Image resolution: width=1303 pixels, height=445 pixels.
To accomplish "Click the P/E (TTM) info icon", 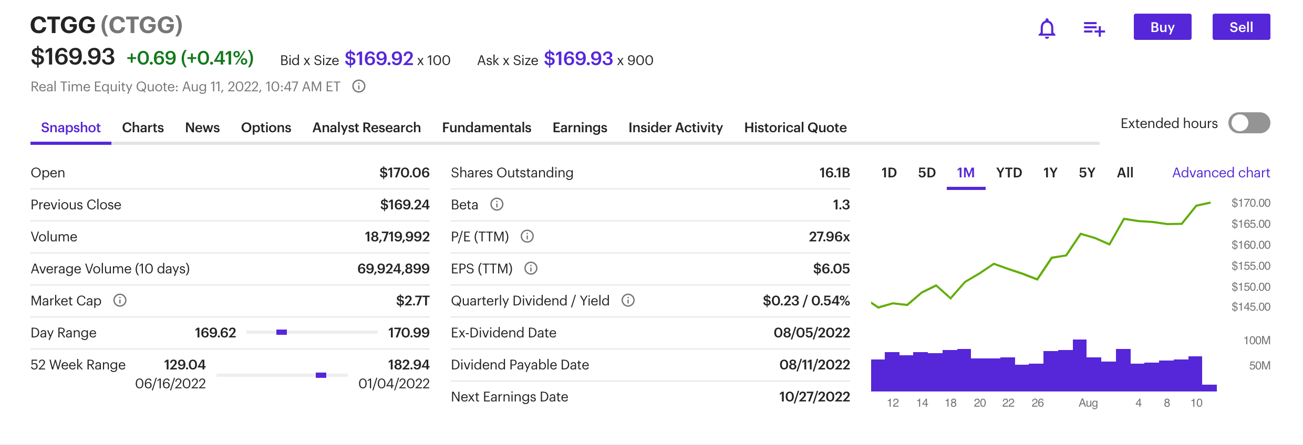I will (x=527, y=236).
